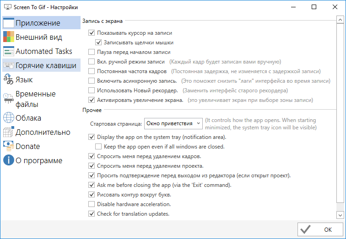The image size is (346, 239).
Task: Click hint '(Каждый кадр будет записан вами вручную)'
Action: (x=225, y=62)
